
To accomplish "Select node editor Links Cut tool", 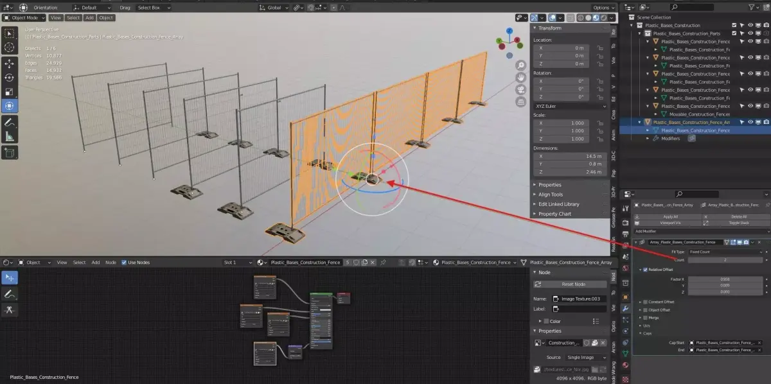I will point(10,310).
